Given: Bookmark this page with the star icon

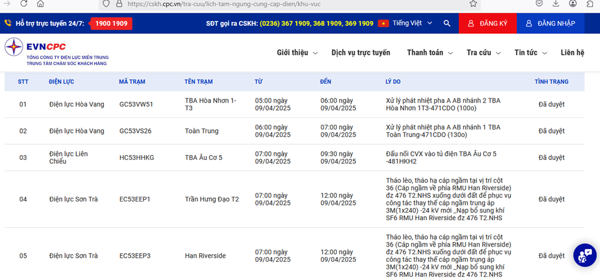Looking at the screenshot, I should (x=473, y=4).
